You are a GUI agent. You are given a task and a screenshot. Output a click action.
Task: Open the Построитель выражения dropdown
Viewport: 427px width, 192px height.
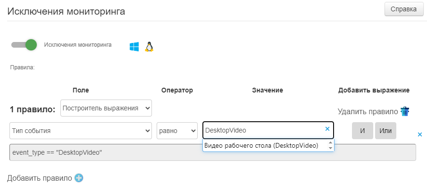tap(106, 108)
